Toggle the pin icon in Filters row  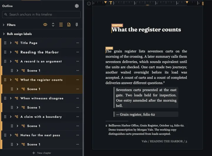pos(77,25)
